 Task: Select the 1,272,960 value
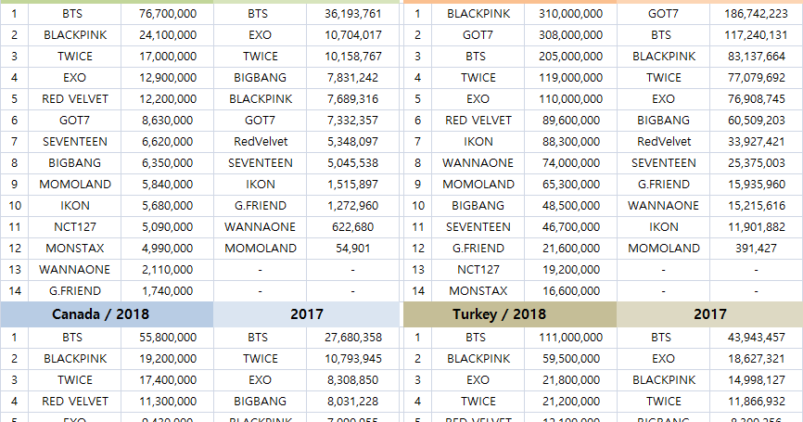353,206
